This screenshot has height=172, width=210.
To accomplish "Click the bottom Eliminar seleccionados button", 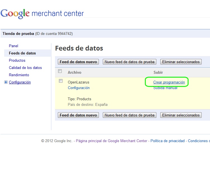I will tap(181, 115).
